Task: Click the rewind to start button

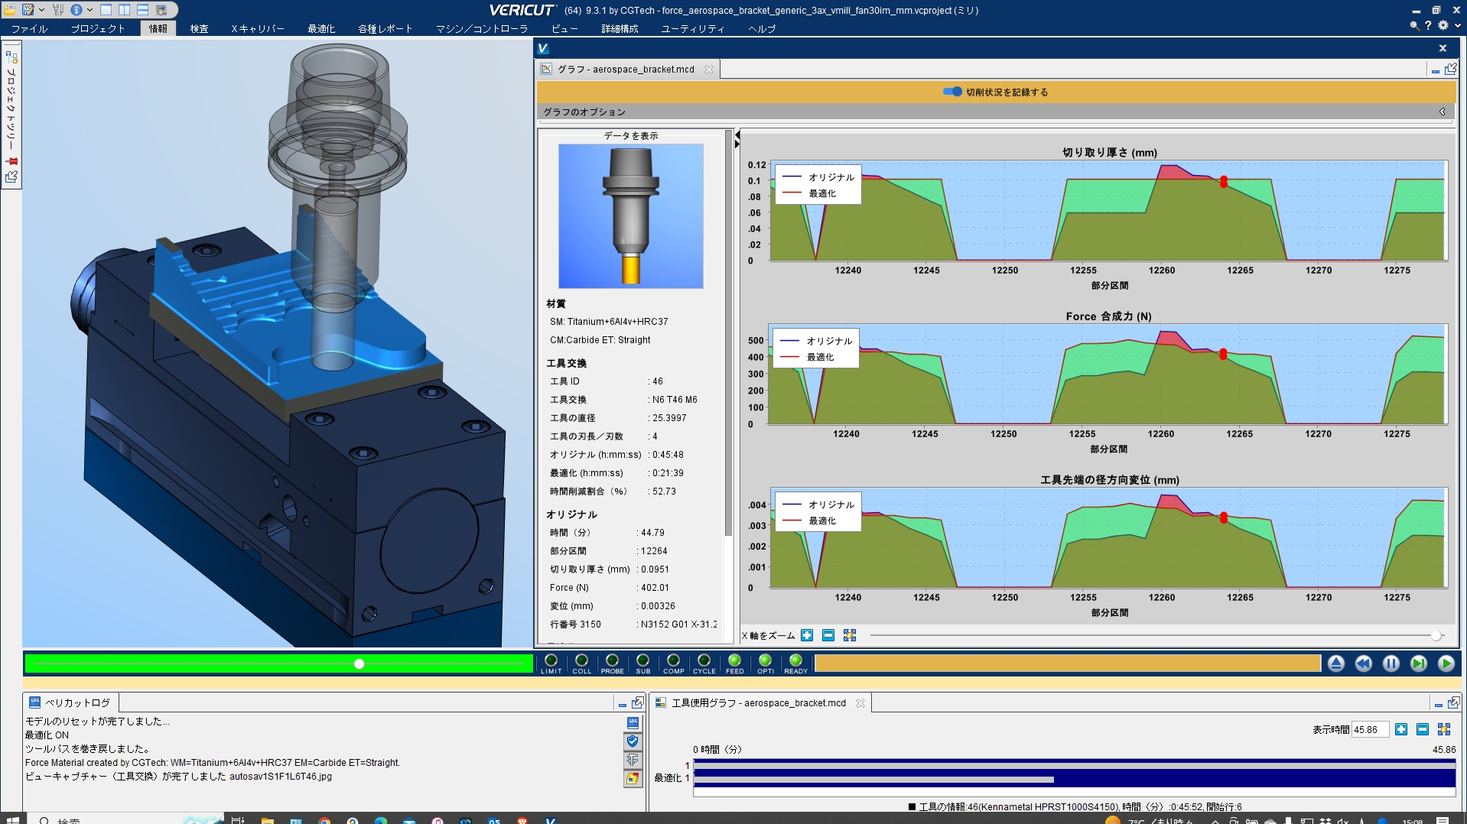Action: (x=1363, y=663)
